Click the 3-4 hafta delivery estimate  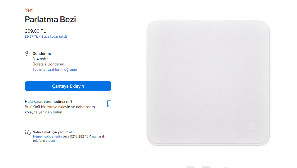point(41,59)
